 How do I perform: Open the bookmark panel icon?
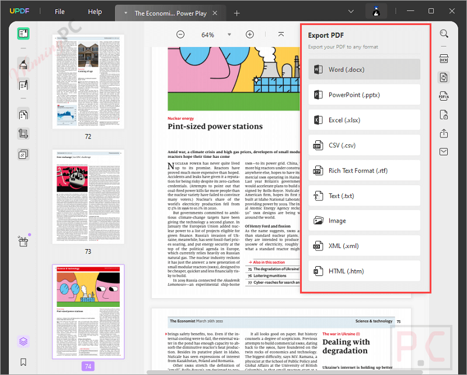tap(23, 362)
